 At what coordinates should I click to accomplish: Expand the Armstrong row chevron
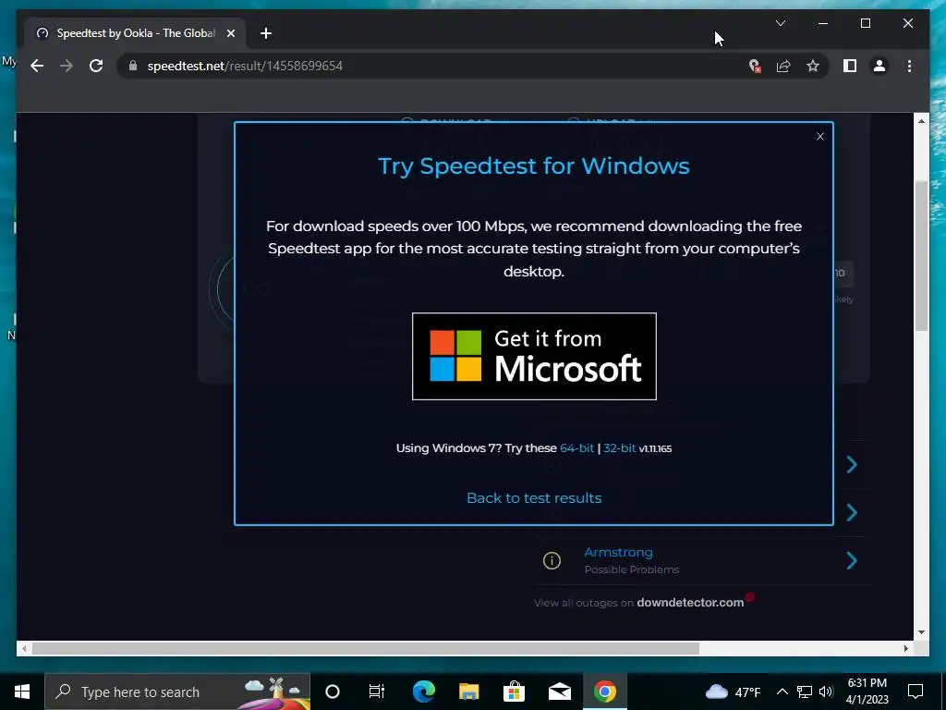pyautogui.click(x=851, y=560)
